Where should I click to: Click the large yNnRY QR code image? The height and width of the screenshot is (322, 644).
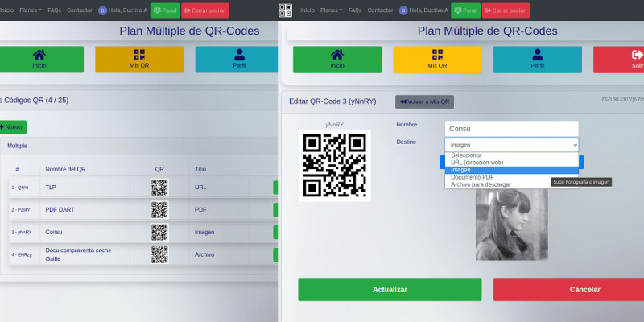(335, 166)
